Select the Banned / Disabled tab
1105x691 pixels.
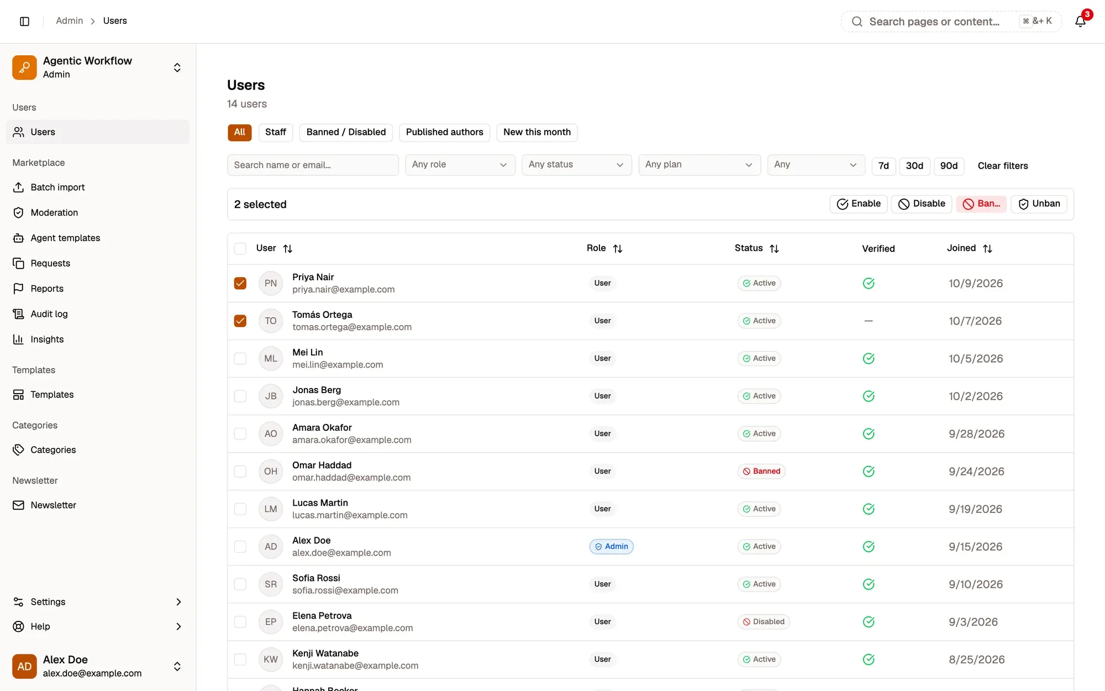pos(346,132)
